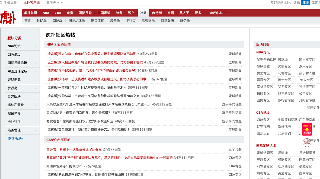Expand the 游戏电竞 sidebar category

(22, 80)
